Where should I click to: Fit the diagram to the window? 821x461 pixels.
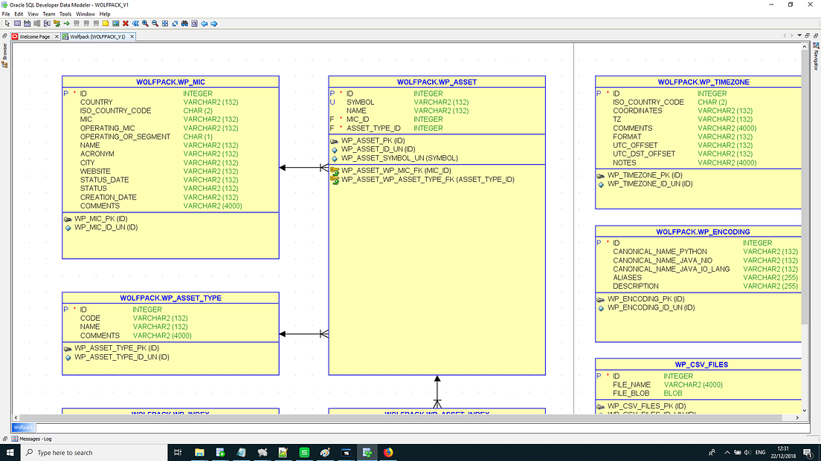[164, 23]
